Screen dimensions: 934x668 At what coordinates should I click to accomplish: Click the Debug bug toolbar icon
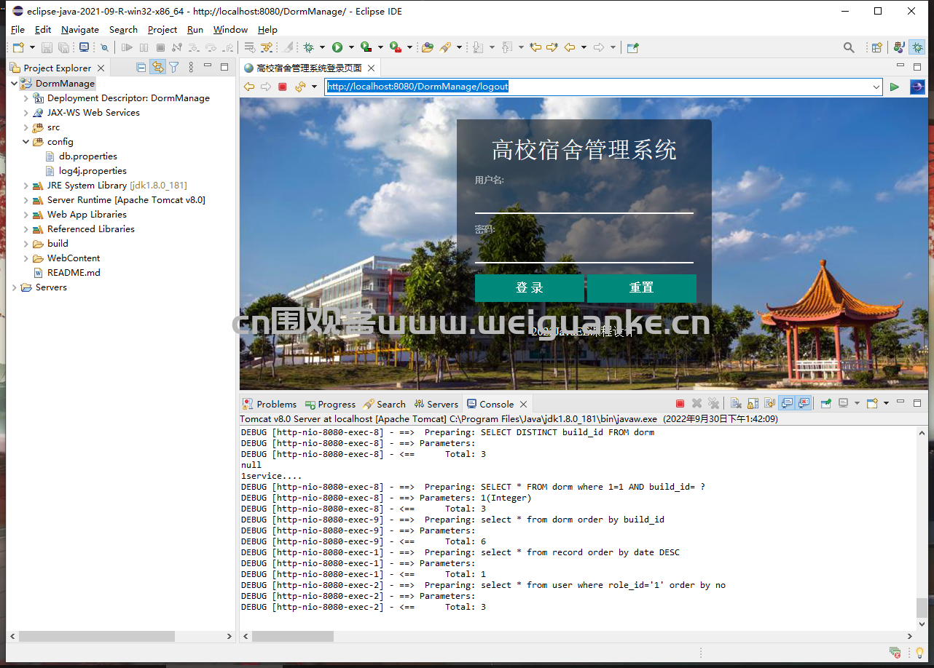(x=309, y=47)
